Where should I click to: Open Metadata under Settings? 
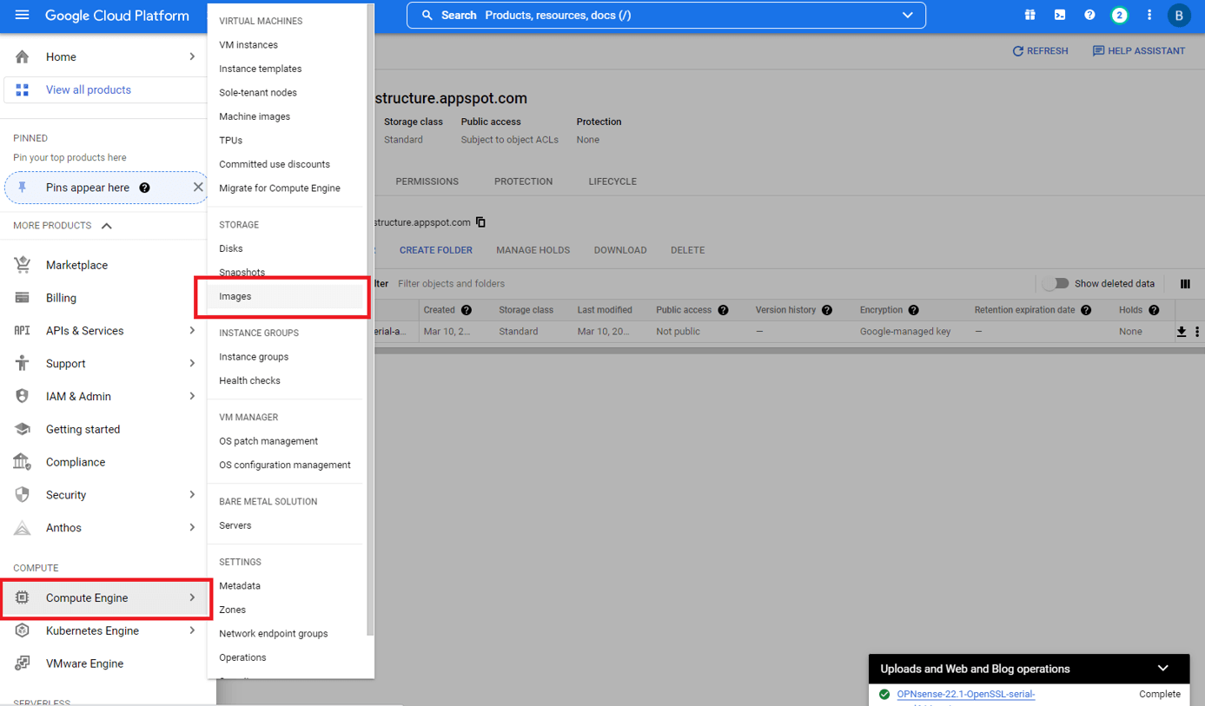(240, 586)
